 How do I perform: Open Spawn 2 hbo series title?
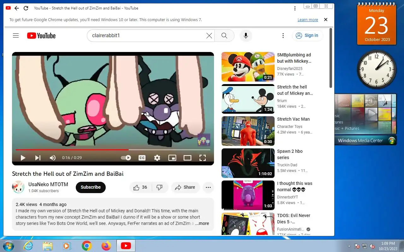point(290,154)
